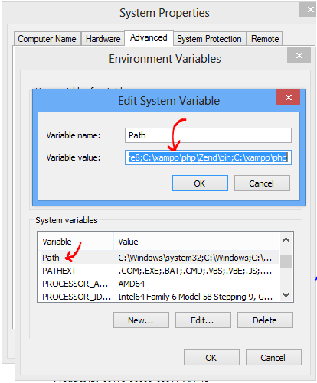Click the Variable value input field
This screenshot has width=317, height=383.
208,157
